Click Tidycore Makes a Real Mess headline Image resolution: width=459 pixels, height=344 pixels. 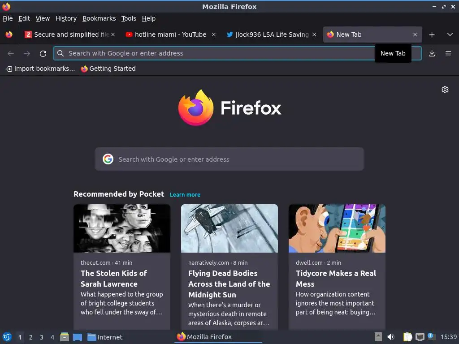coord(336,279)
